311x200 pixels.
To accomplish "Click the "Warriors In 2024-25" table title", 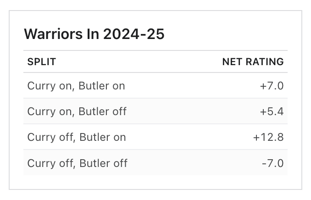I will (x=94, y=34).
